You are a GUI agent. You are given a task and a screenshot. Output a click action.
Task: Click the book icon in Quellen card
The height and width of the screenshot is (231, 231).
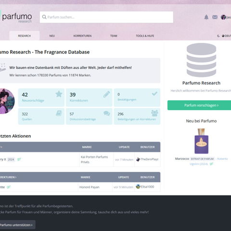tap(59, 113)
